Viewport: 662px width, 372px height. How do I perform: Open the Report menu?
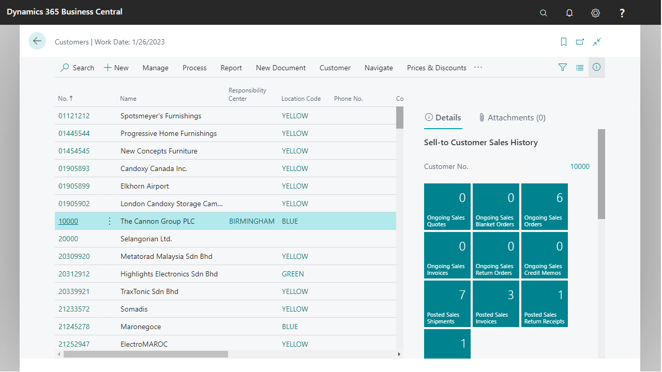point(231,68)
